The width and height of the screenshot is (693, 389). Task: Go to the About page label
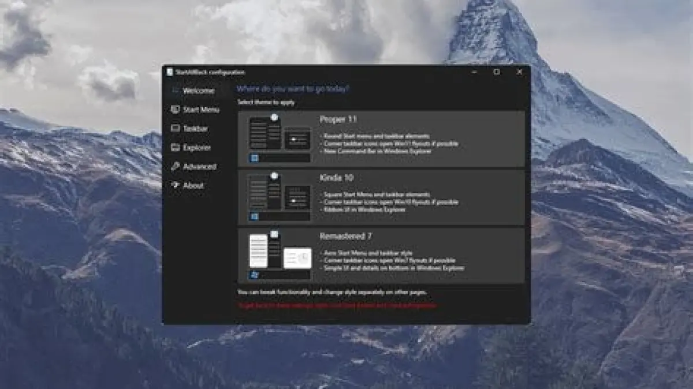coord(193,186)
